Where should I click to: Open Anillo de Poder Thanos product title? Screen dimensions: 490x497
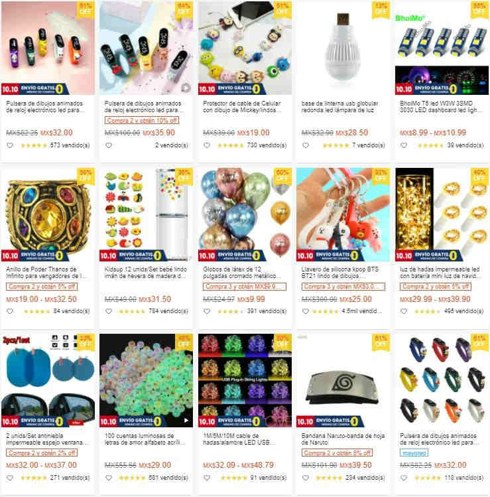46,273
